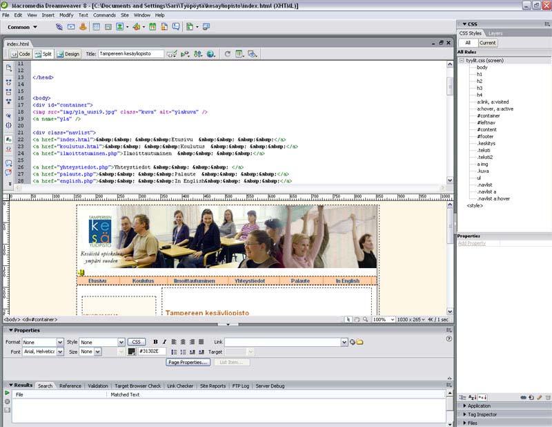Open the Font dropdown showing Arial, Helvetica
This screenshot has width=552, height=427.
coord(60,352)
